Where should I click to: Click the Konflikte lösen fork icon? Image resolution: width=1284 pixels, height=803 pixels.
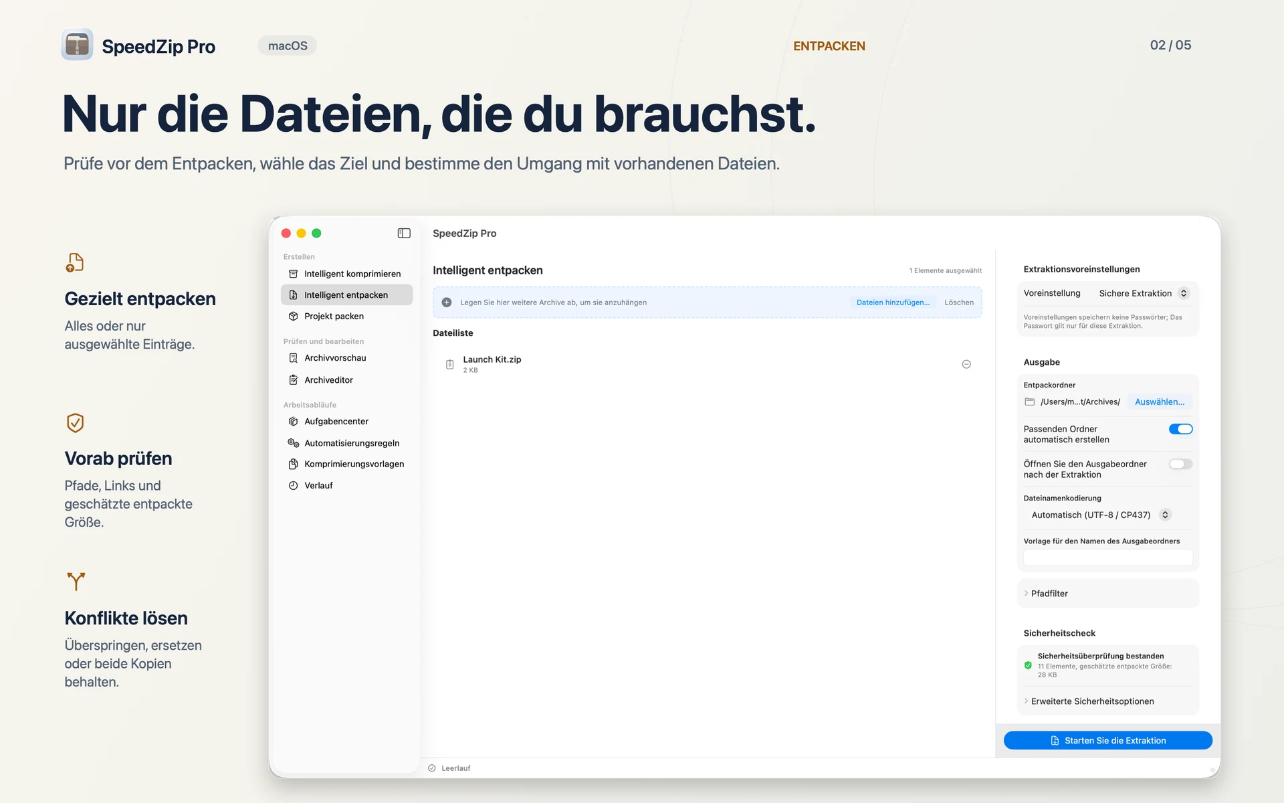pyautogui.click(x=76, y=581)
